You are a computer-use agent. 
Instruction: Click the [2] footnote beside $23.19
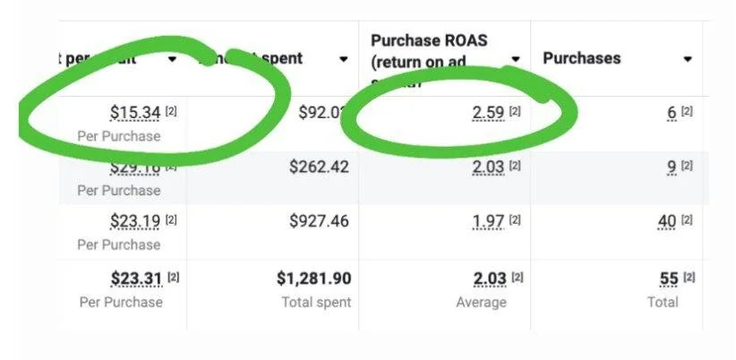point(171,219)
